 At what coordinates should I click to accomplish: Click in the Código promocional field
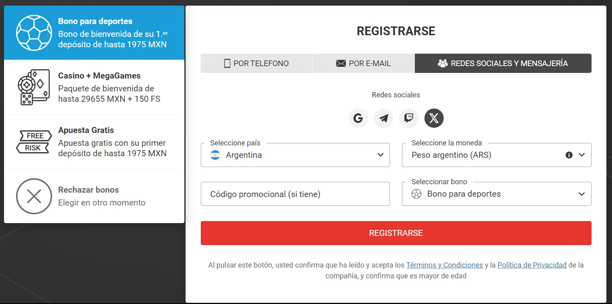click(295, 194)
